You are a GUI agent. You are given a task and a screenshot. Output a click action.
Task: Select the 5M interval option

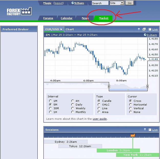(50, 104)
